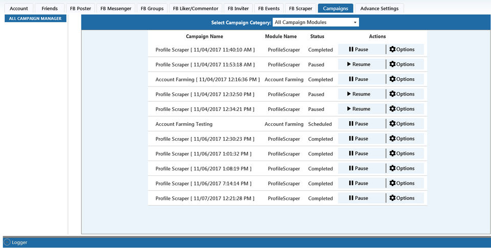491x248 pixels.
Task: Select 'Account Farming Testing' campaign name
Action: pyautogui.click(x=184, y=124)
